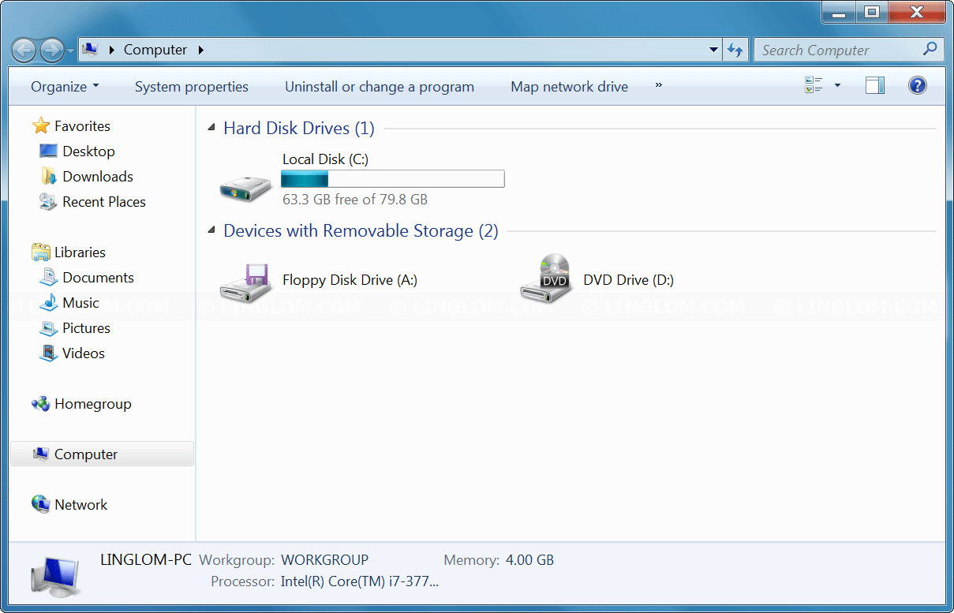Image resolution: width=954 pixels, height=613 pixels.
Task: Open the Organize dropdown menu
Action: (x=63, y=86)
